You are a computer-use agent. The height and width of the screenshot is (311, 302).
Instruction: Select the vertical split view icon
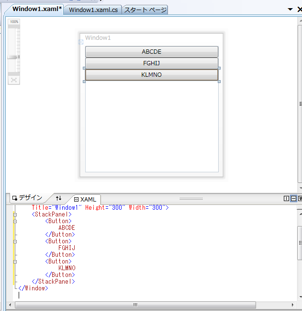pos(286,198)
